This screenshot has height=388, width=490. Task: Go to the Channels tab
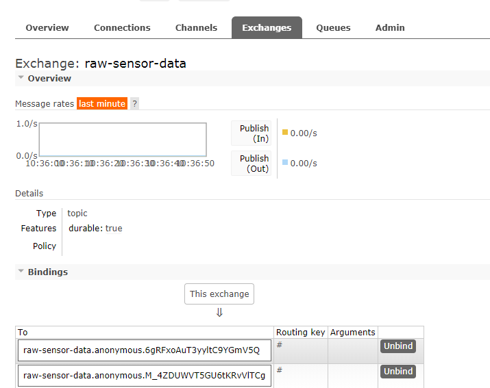(196, 28)
